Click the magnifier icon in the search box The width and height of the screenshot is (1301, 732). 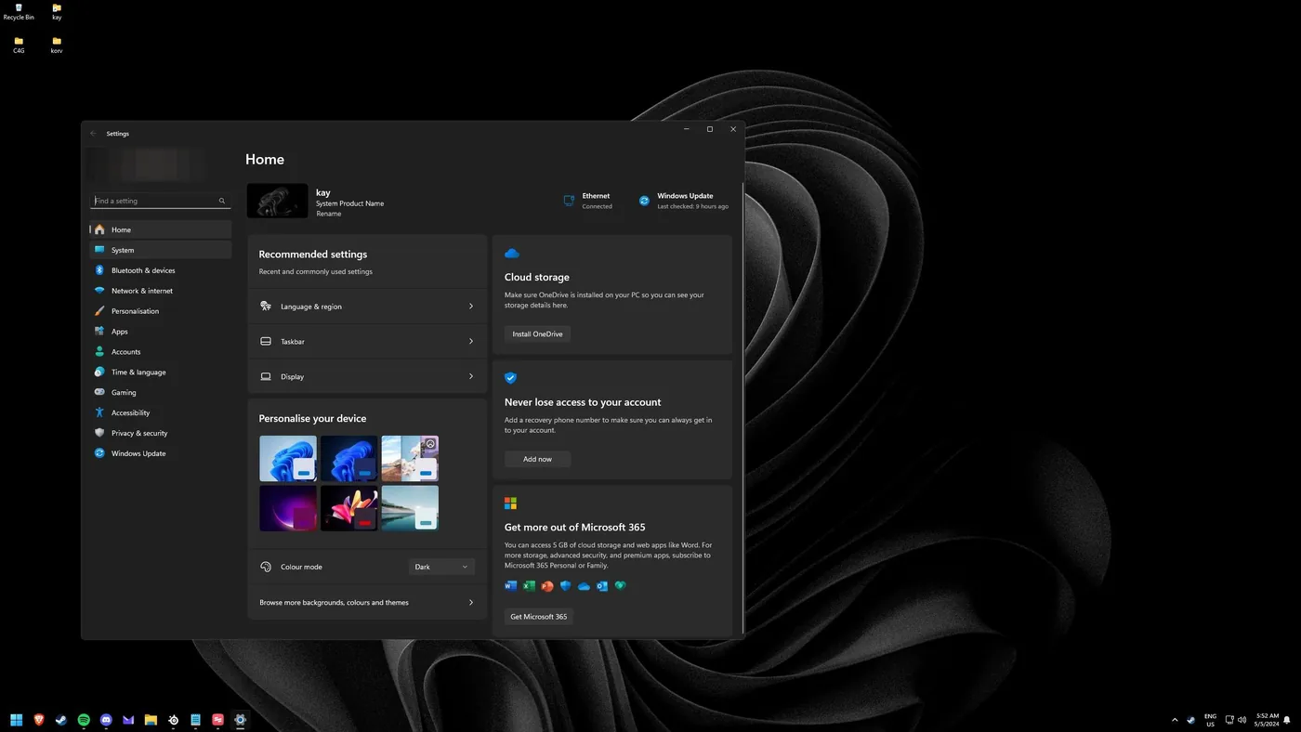click(222, 201)
